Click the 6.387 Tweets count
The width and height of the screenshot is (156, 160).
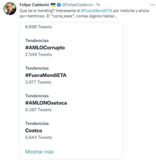[x=38, y=110]
